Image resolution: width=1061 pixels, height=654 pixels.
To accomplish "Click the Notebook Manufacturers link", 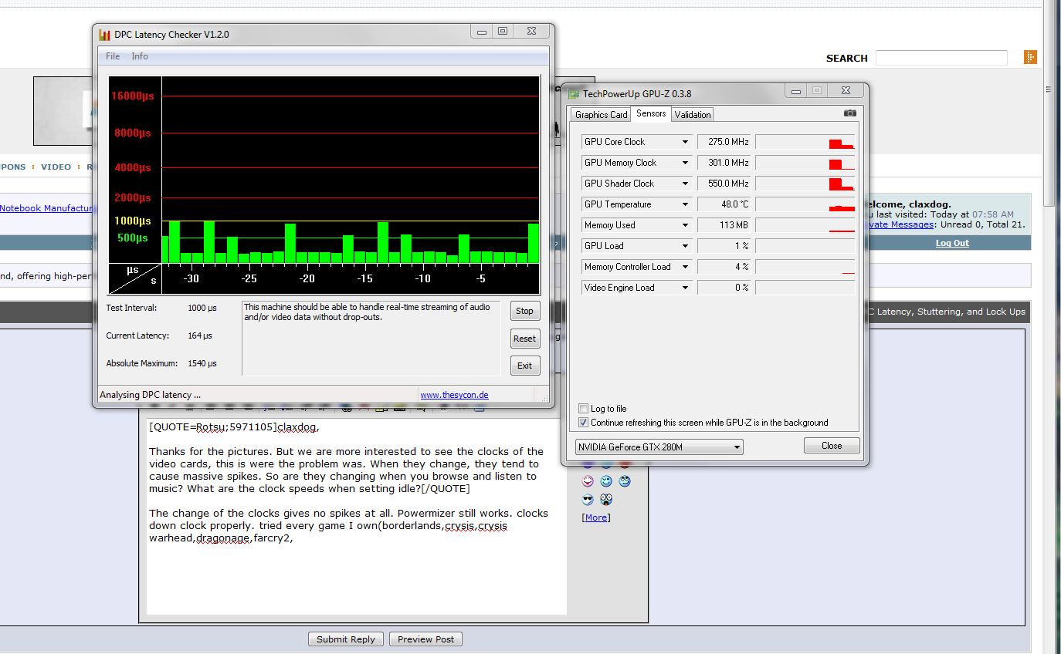I will pos(46,208).
